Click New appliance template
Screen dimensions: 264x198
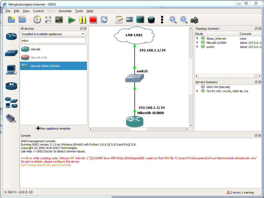53,128
